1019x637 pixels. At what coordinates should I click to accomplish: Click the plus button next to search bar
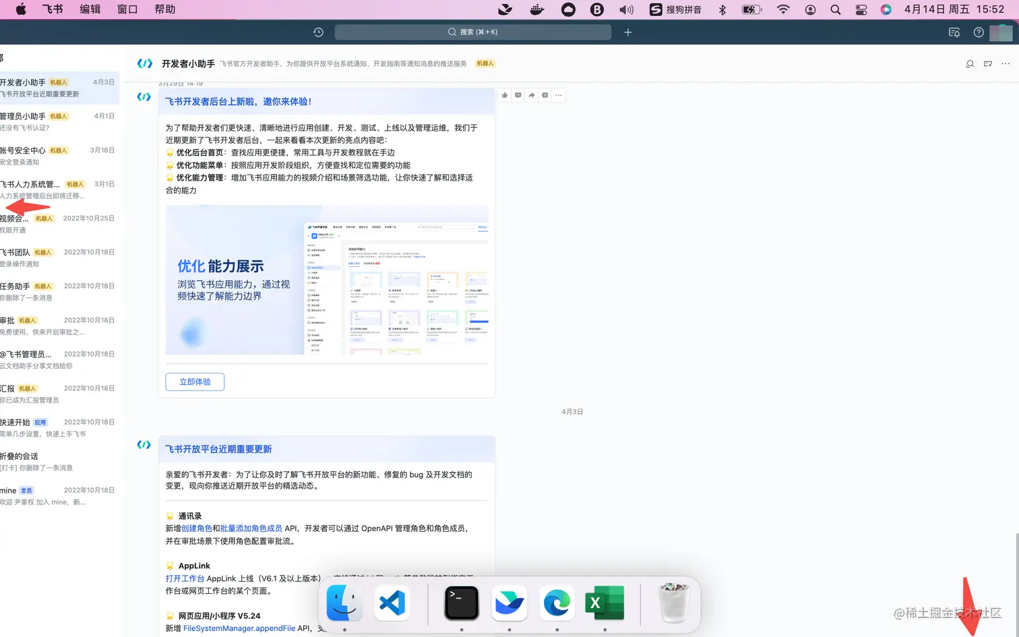click(x=628, y=32)
